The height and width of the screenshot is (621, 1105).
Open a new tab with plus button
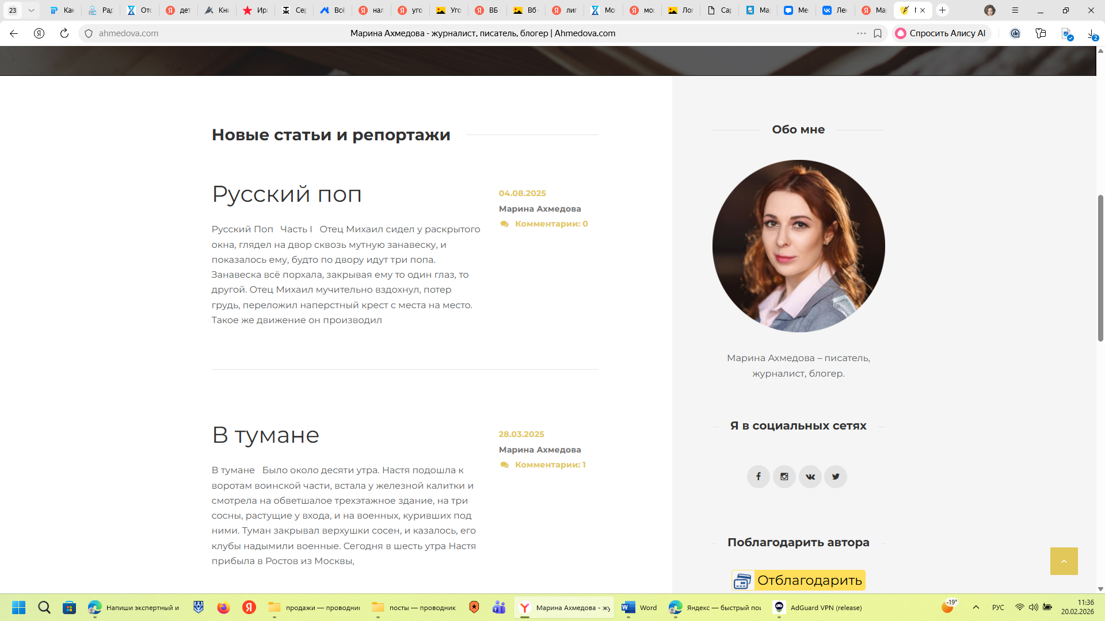click(942, 10)
